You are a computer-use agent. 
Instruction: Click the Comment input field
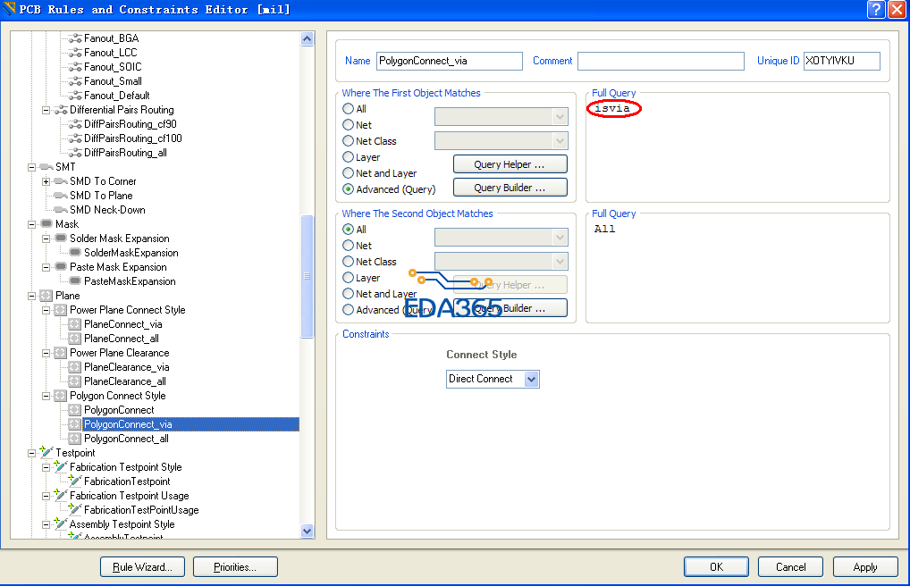[661, 61]
